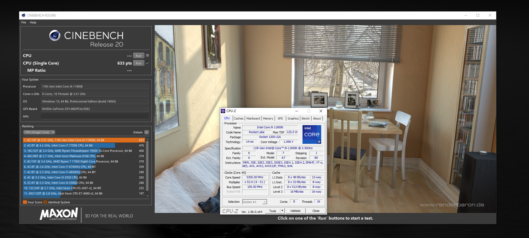Click the '8 Cores, 16 Threads @ 3.51 GHz' field
The height and width of the screenshot is (238, 529).
[95, 94]
